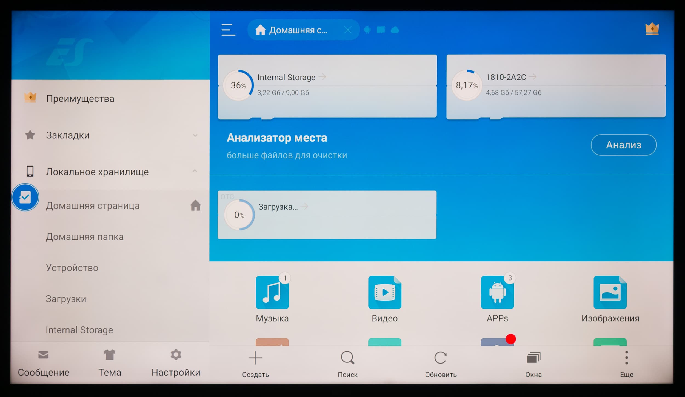The height and width of the screenshot is (397, 685).
Task: Collapse the Локальное хранилище section
Action: pyautogui.click(x=195, y=171)
